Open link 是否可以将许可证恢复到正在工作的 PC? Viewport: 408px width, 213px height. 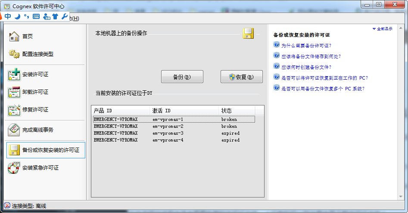(x=325, y=78)
